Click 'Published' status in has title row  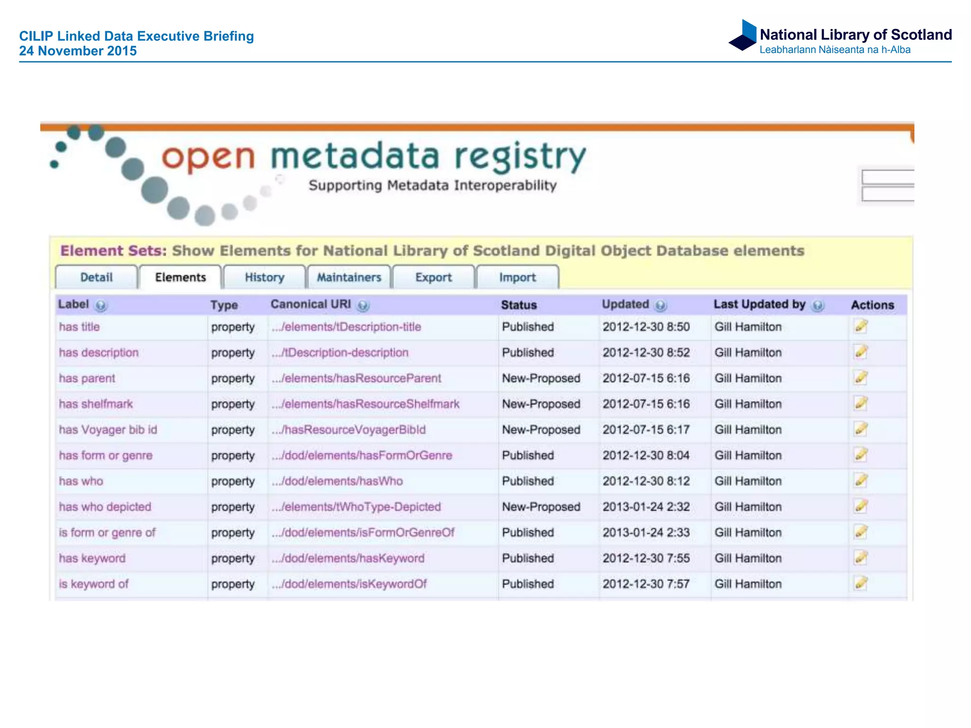pos(528,327)
